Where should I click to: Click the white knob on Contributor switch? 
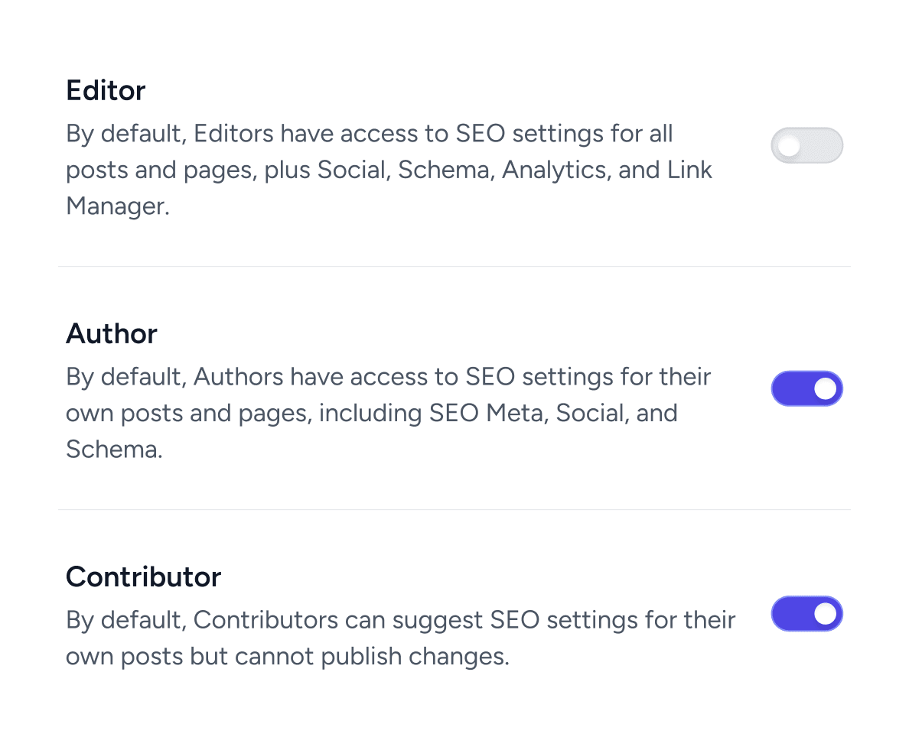[x=825, y=613]
